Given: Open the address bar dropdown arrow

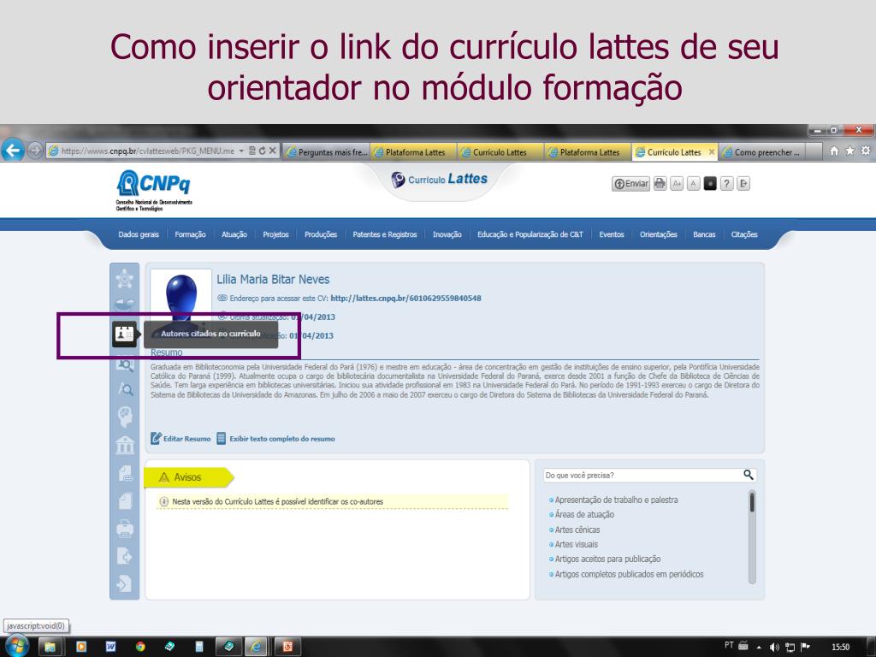Looking at the screenshot, I should coord(241,151).
